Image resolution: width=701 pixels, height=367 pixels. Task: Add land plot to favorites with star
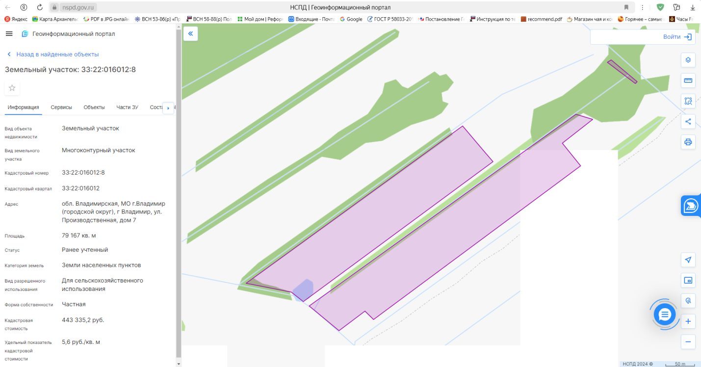pos(12,88)
